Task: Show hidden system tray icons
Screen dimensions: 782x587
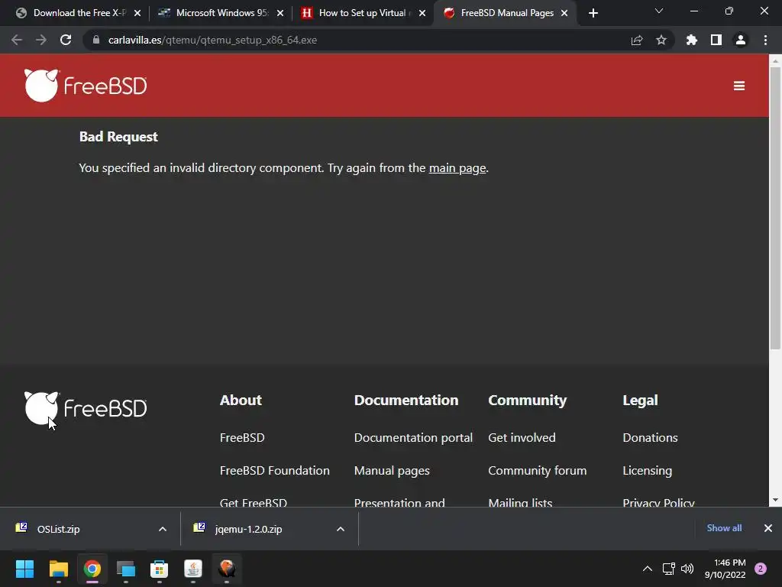Action: pos(647,569)
